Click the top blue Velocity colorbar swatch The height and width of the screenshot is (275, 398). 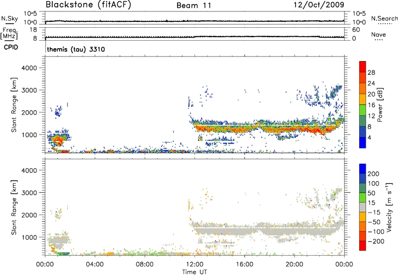(363, 169)
